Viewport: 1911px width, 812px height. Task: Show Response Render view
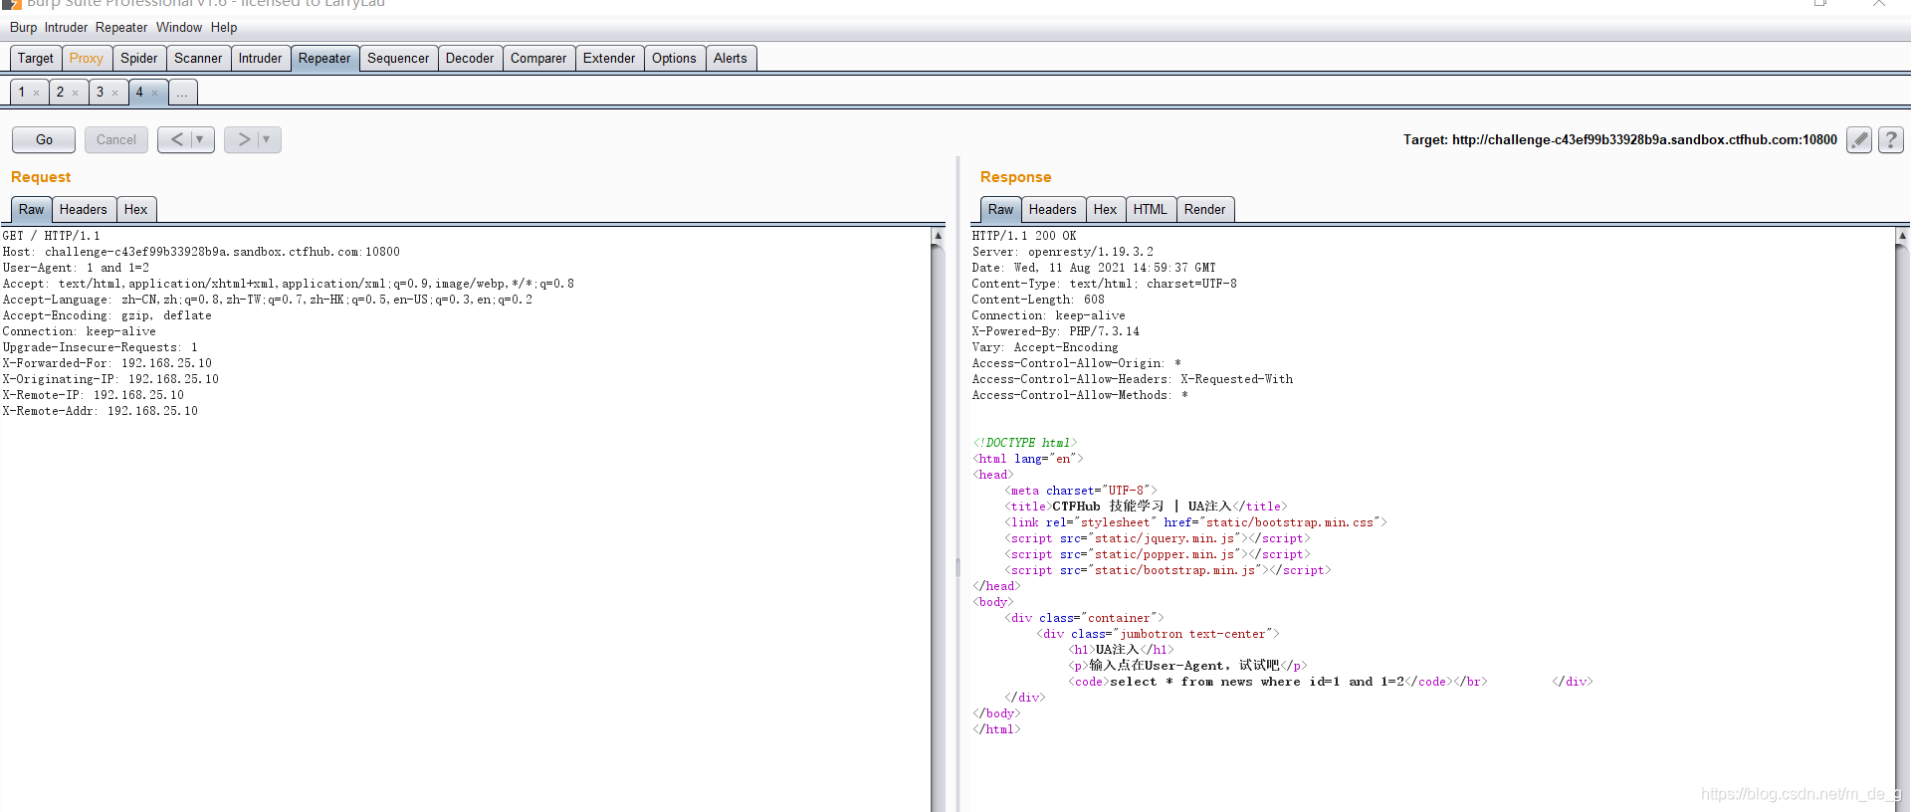(1204, 210)
